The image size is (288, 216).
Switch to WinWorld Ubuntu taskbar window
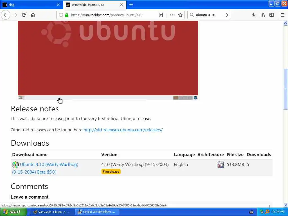click(52, 212)
